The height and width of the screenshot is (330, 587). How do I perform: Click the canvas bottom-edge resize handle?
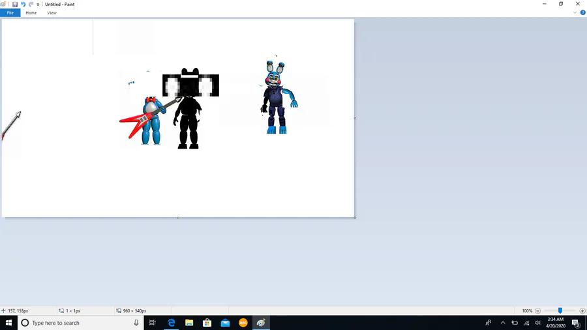(178, 218)
